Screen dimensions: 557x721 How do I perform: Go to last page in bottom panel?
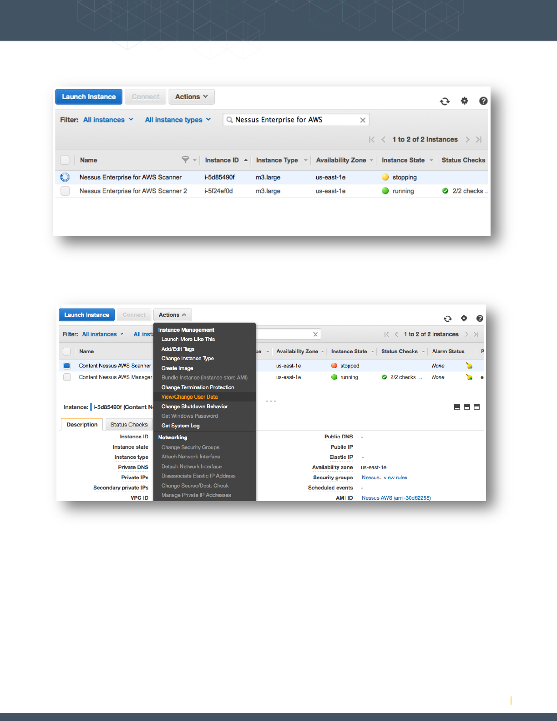coord(476,334)
